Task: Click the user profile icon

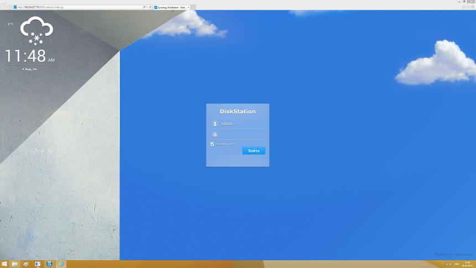Action: click(x=215, y=123)
